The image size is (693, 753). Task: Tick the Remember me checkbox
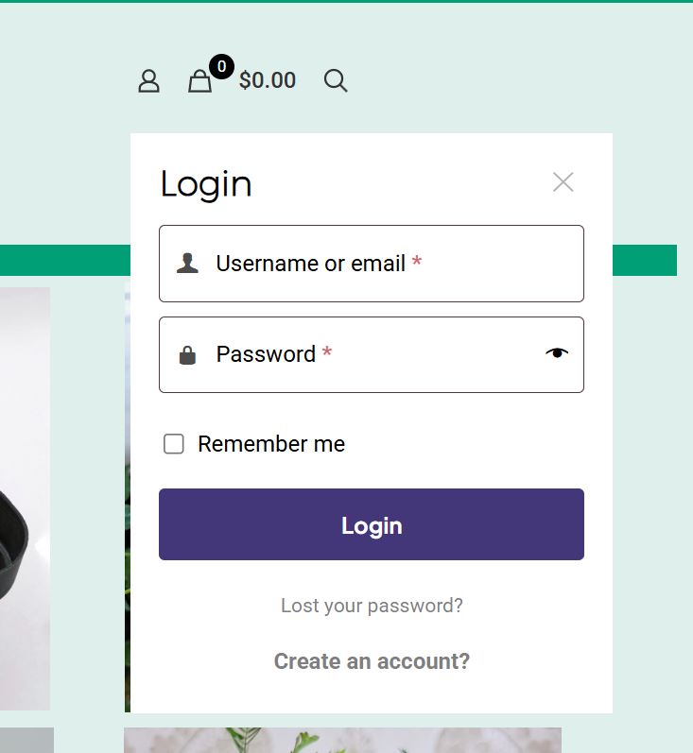(174, 444)
